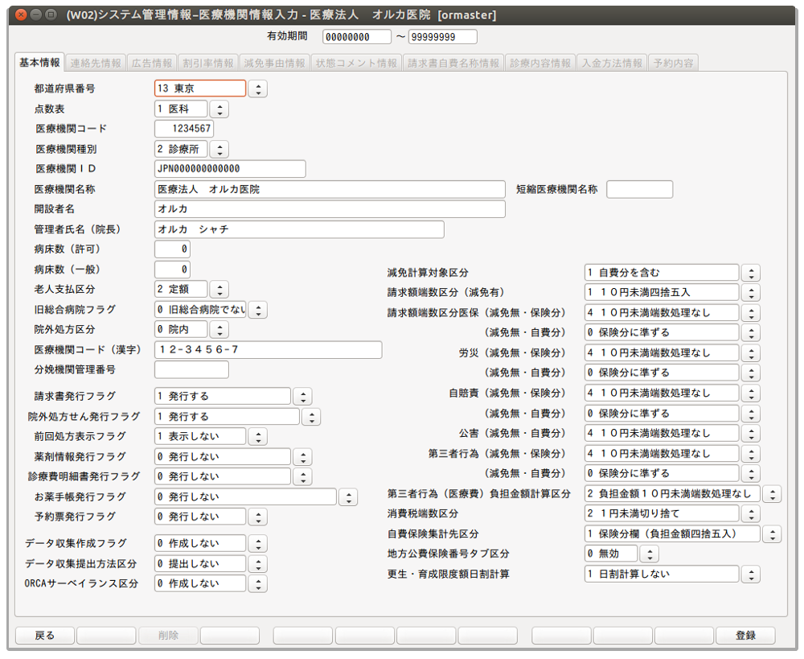Screen dimensions: 804x659
Task: Expand the データ収集提出方法区分 dropdown arrow
Action: [x=258, y=564]
